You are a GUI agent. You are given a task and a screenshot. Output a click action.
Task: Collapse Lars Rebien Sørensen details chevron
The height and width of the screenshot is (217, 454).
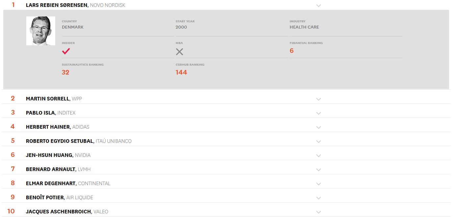[318, 6]
